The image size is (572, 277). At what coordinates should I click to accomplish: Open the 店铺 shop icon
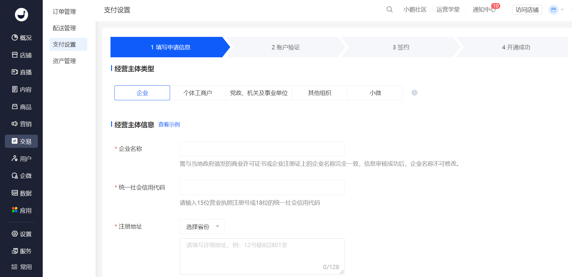(15, 55)
